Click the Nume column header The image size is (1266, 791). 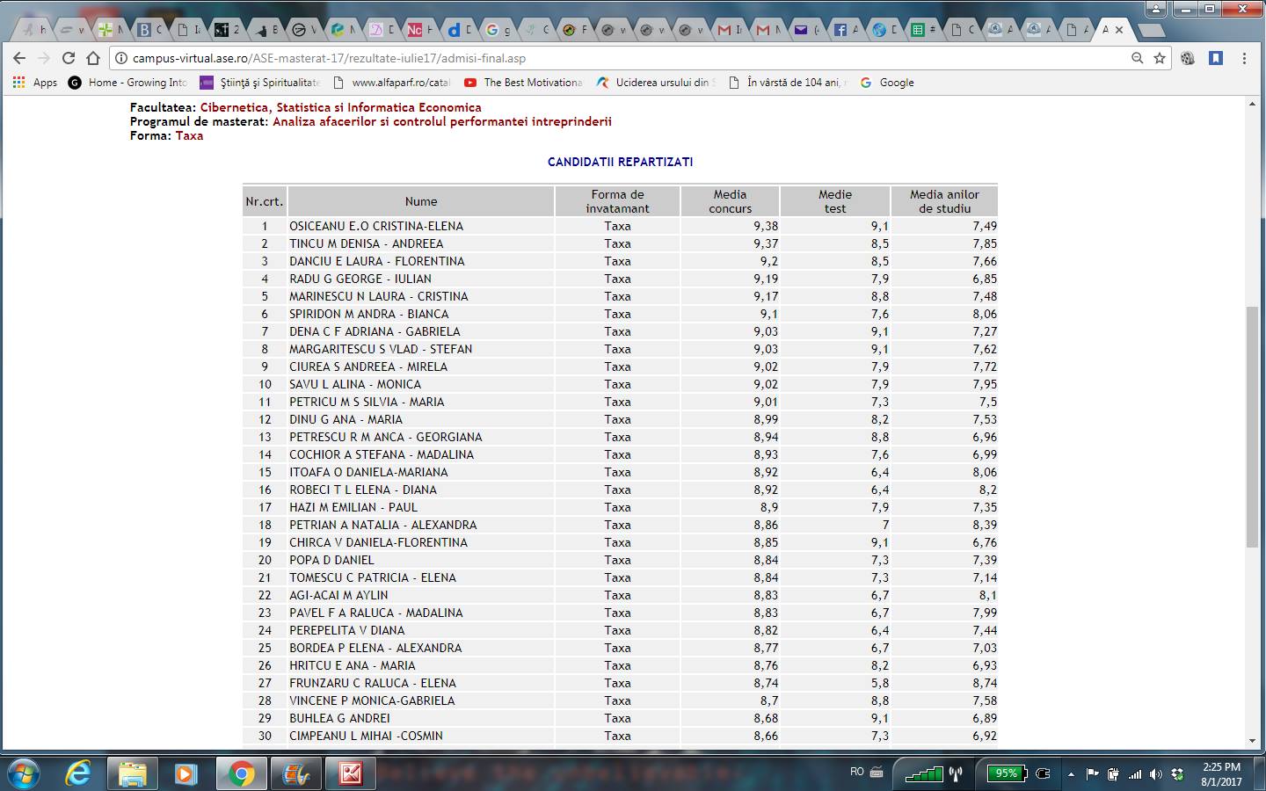click(421, 201)
